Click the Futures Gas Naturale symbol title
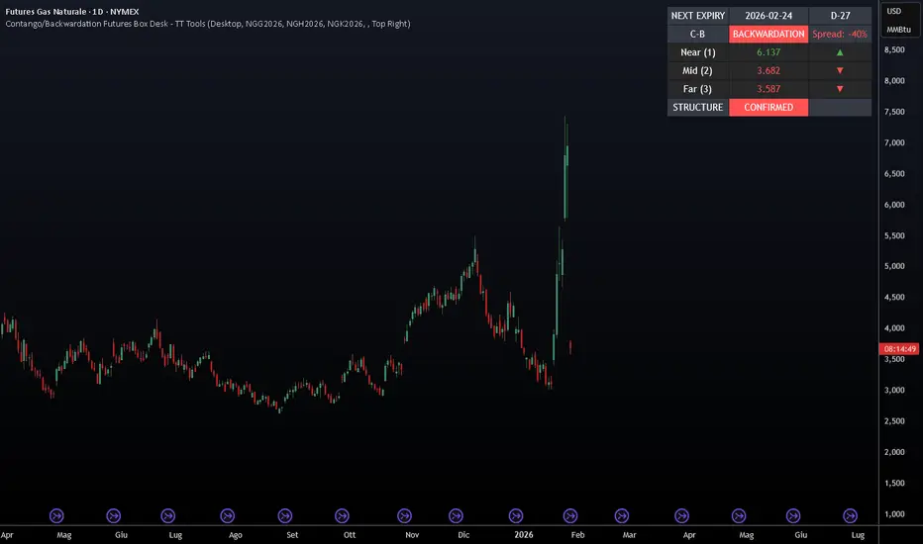The image size is (923, 544). pos(72,11)
